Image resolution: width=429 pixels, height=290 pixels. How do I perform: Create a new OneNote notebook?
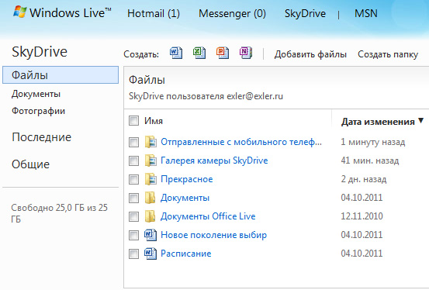point(246,53)
